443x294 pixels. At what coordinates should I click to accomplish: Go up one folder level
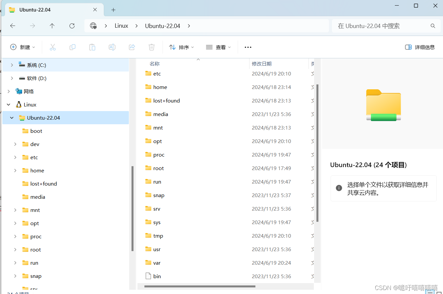coord(52,26)
